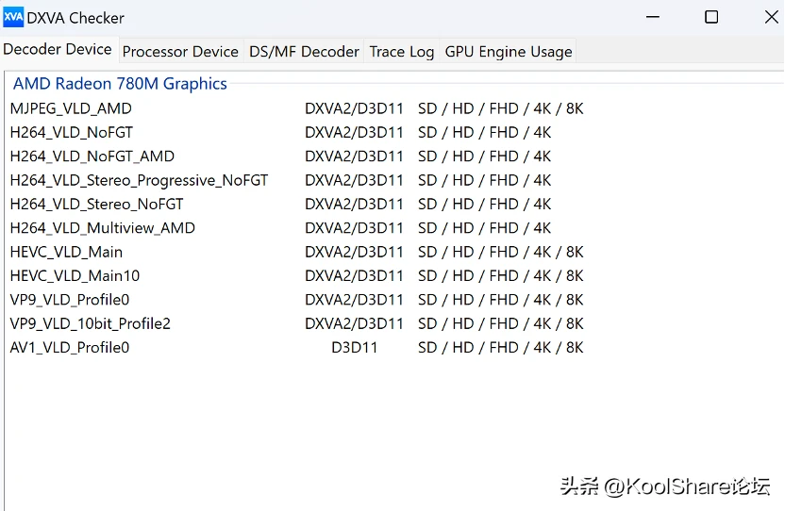Click the DXVA Checker app icon

13,17
